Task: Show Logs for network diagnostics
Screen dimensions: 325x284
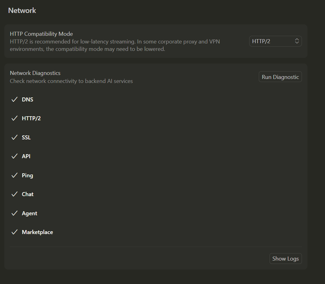Action: (285, 259)
